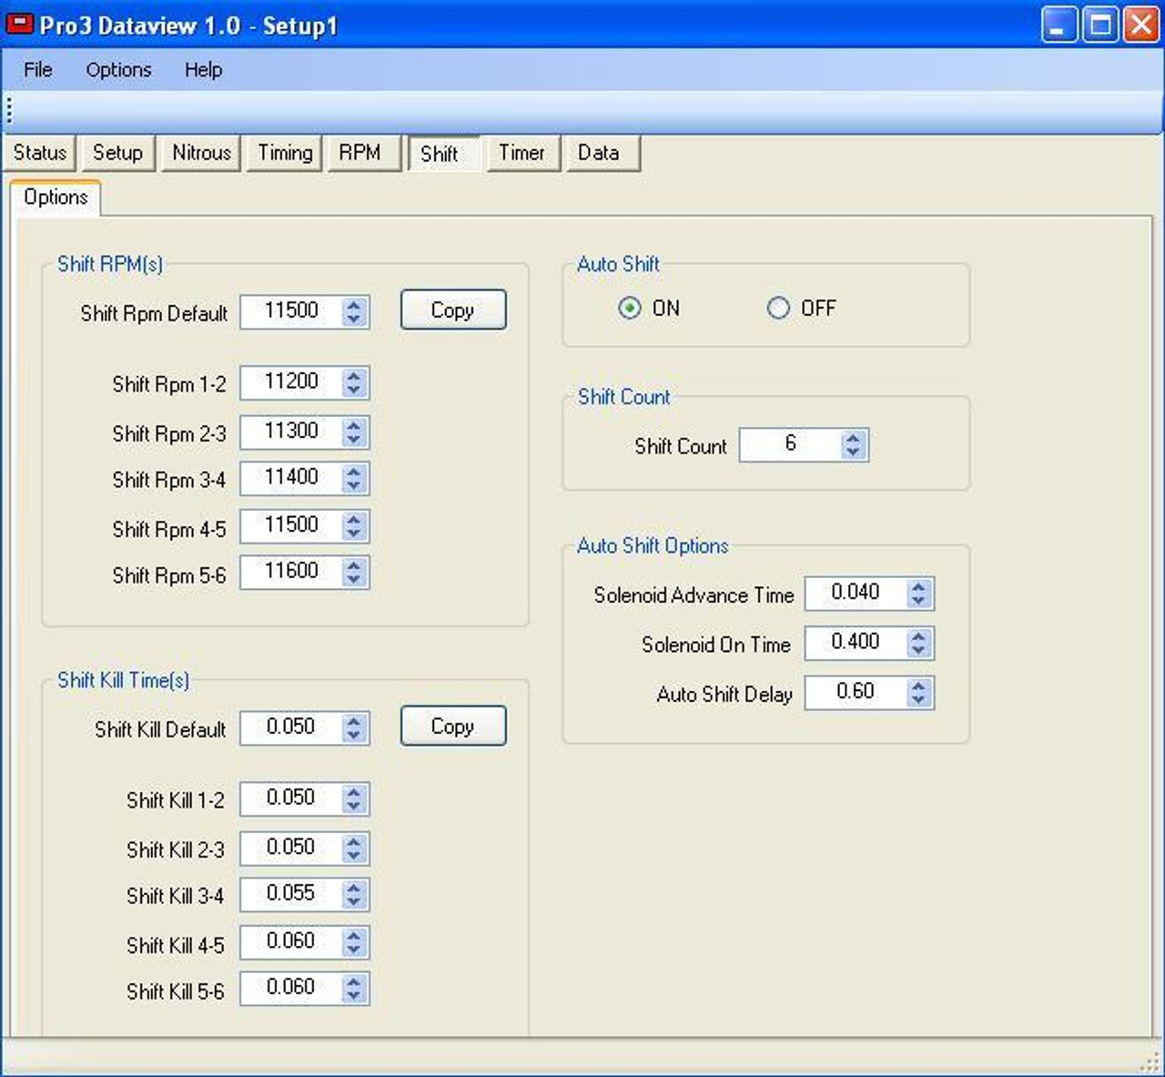Turn Auto Shift OFF

click(x=779, y=309)
